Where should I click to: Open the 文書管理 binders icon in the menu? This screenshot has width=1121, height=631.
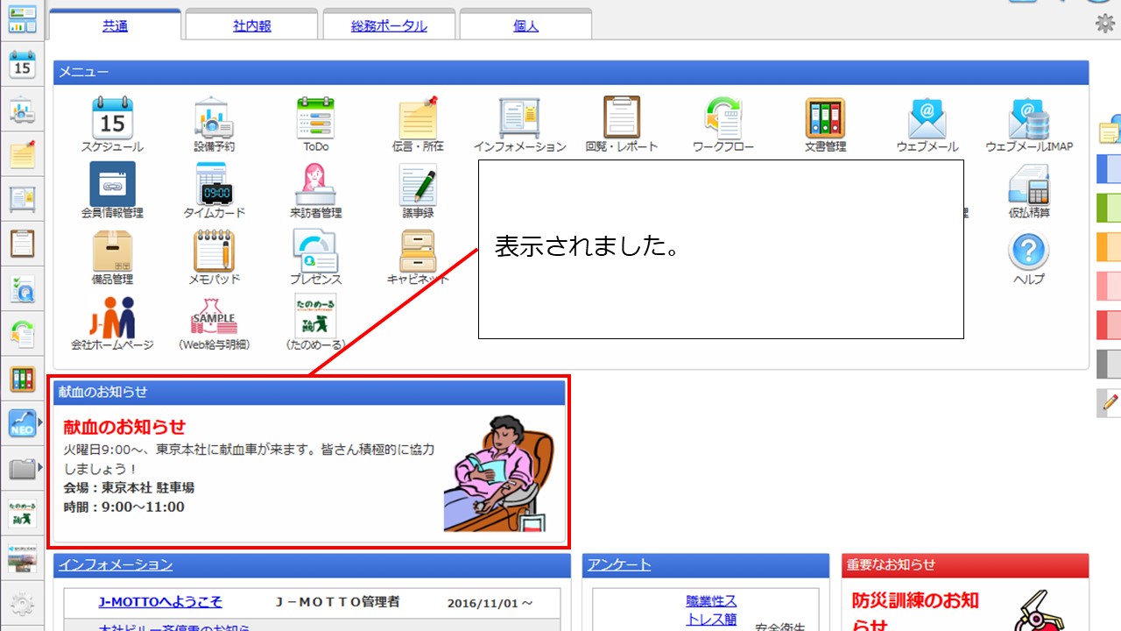click(x=825, y=117)
